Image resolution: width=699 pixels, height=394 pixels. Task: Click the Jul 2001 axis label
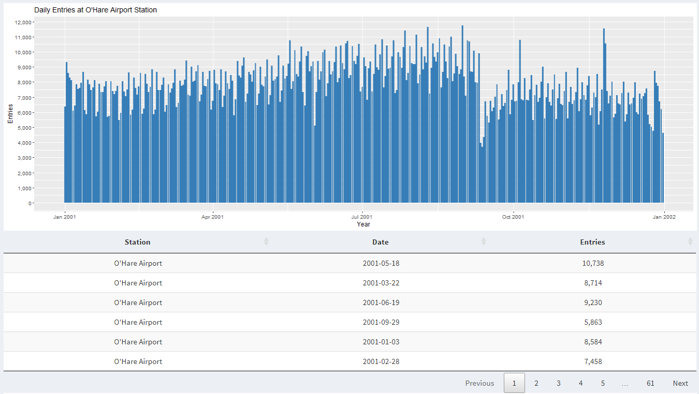click(361, 217)
